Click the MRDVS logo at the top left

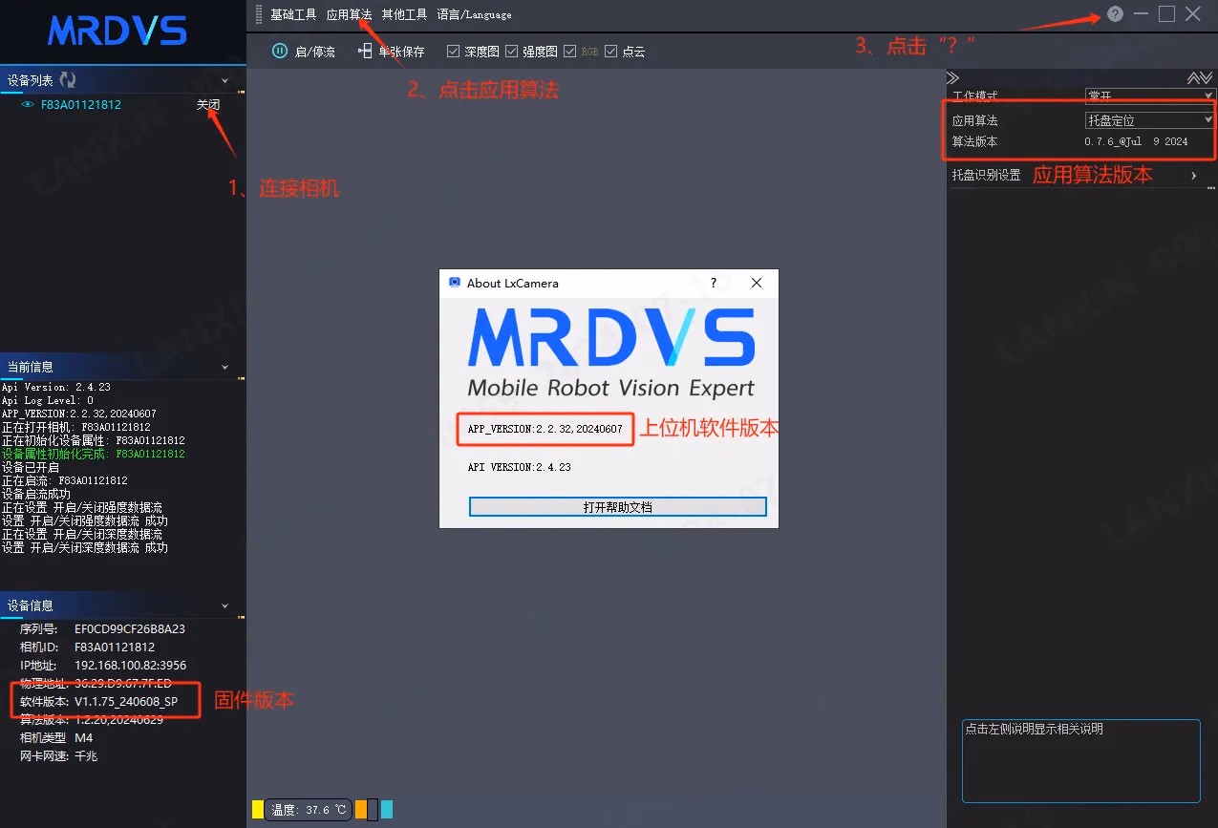[x=117, y=32]
